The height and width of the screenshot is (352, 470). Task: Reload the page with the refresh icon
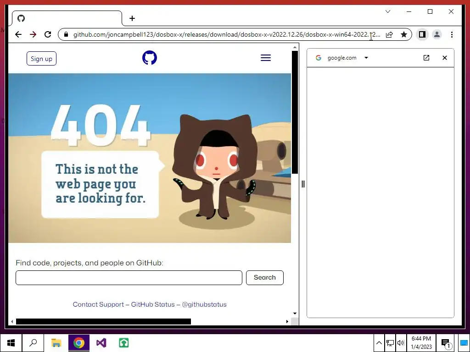click(x=48, y=34)
